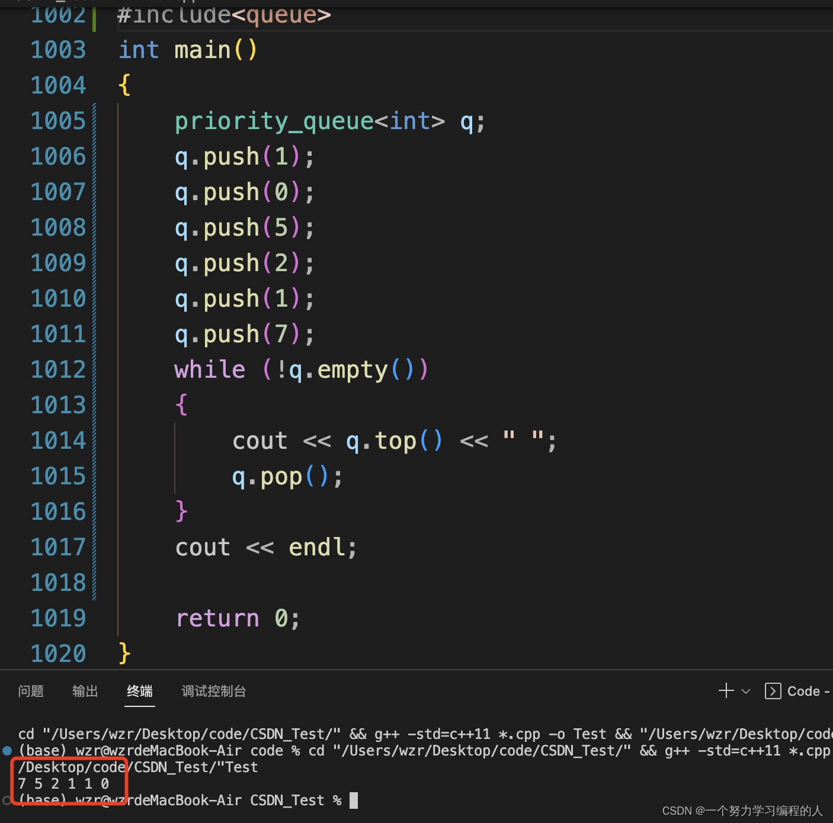This screenshot has height=823, width=833.
Task: Switch to the 输出 panel tab
Action: tap(85, 691)
